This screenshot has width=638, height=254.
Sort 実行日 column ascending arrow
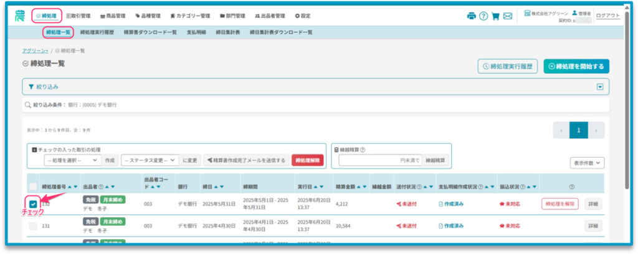tap(315, 187)
